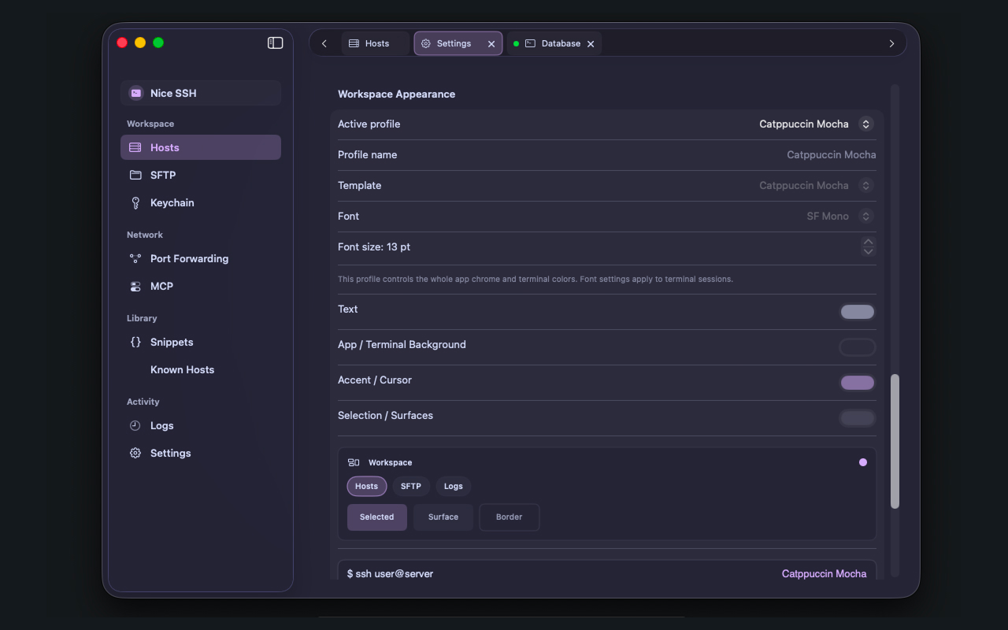Click the MCP toggle-style icon

coord(135,286)
